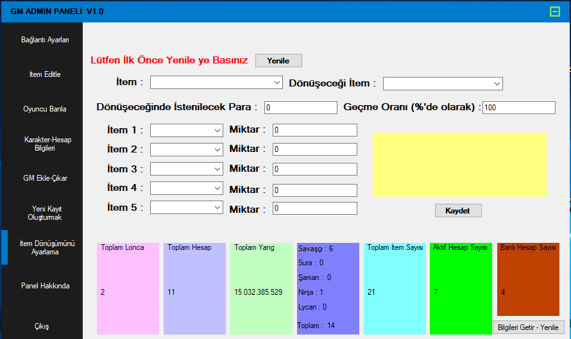Click the 'Savaşçı : 6' text
571x339 pixels.
[x=316, y=249]
